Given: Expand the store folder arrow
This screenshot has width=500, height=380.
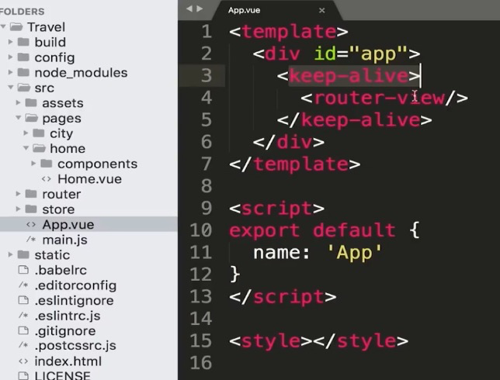Looking at the screenshot, I should (x=18, y=209).
